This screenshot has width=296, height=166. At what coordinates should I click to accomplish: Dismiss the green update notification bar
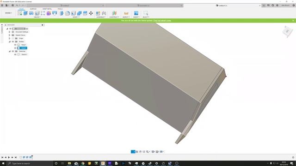(x=293, y=20)
